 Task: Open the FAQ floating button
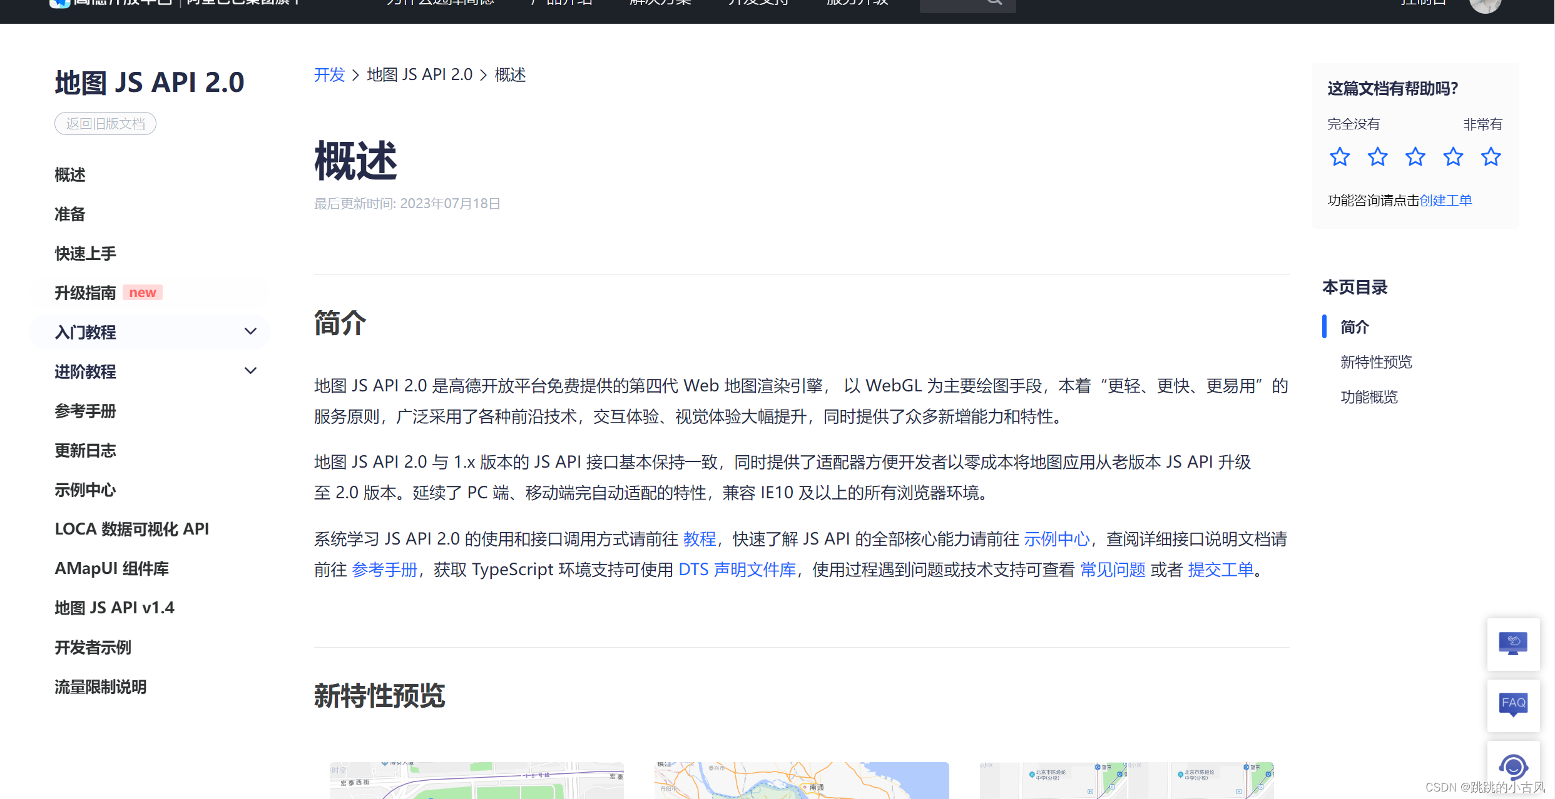pyautogui.click(x=1513, y=705)
